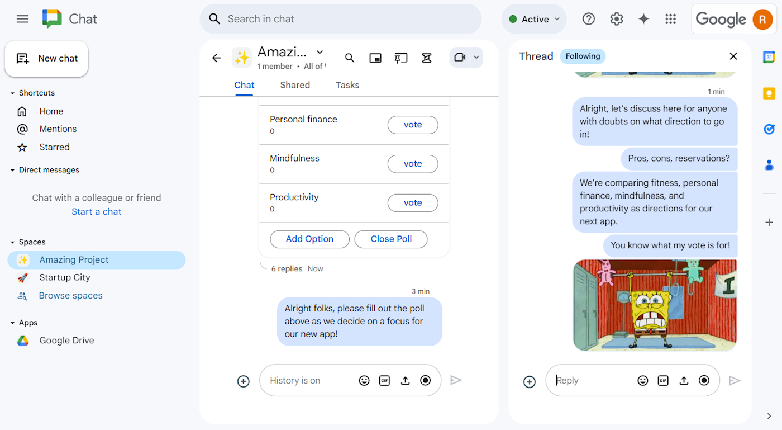Open plus menu in thread reply

pos(530,381)
